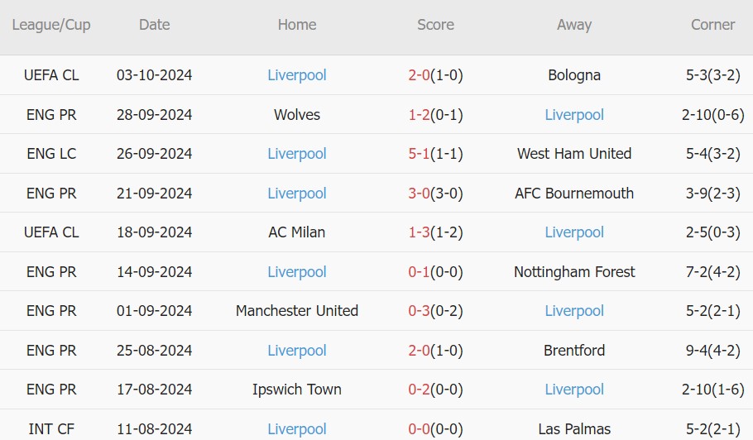Click the 1-3 score of AC Milan match
Viewport: 753px width, 440px height.
click(420, 232)
